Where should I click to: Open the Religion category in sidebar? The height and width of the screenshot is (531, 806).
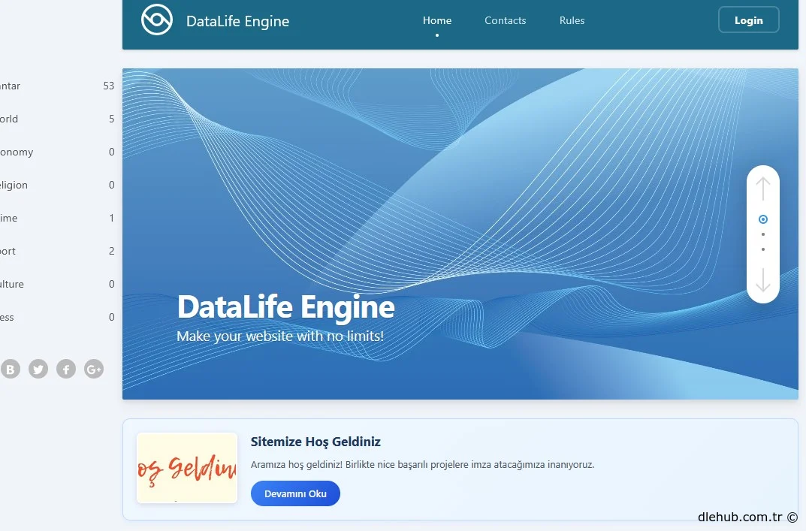[x=14, y=185]
